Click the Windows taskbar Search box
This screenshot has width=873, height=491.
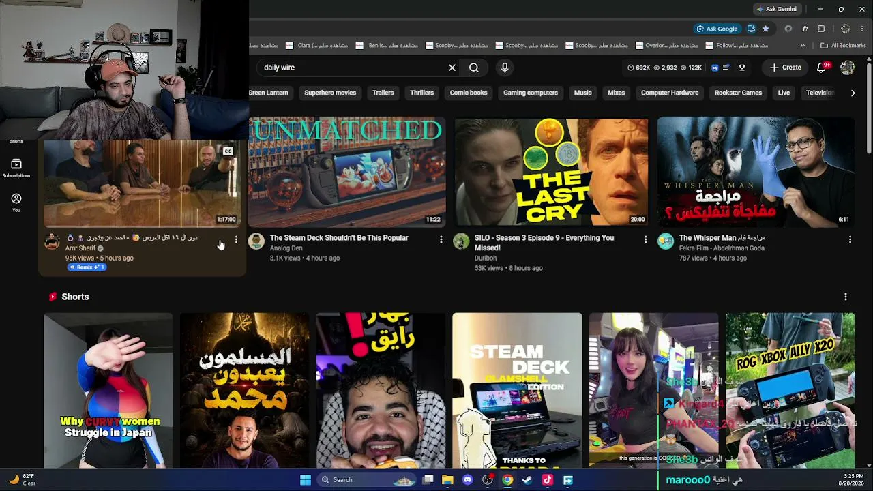coord(367,480)
